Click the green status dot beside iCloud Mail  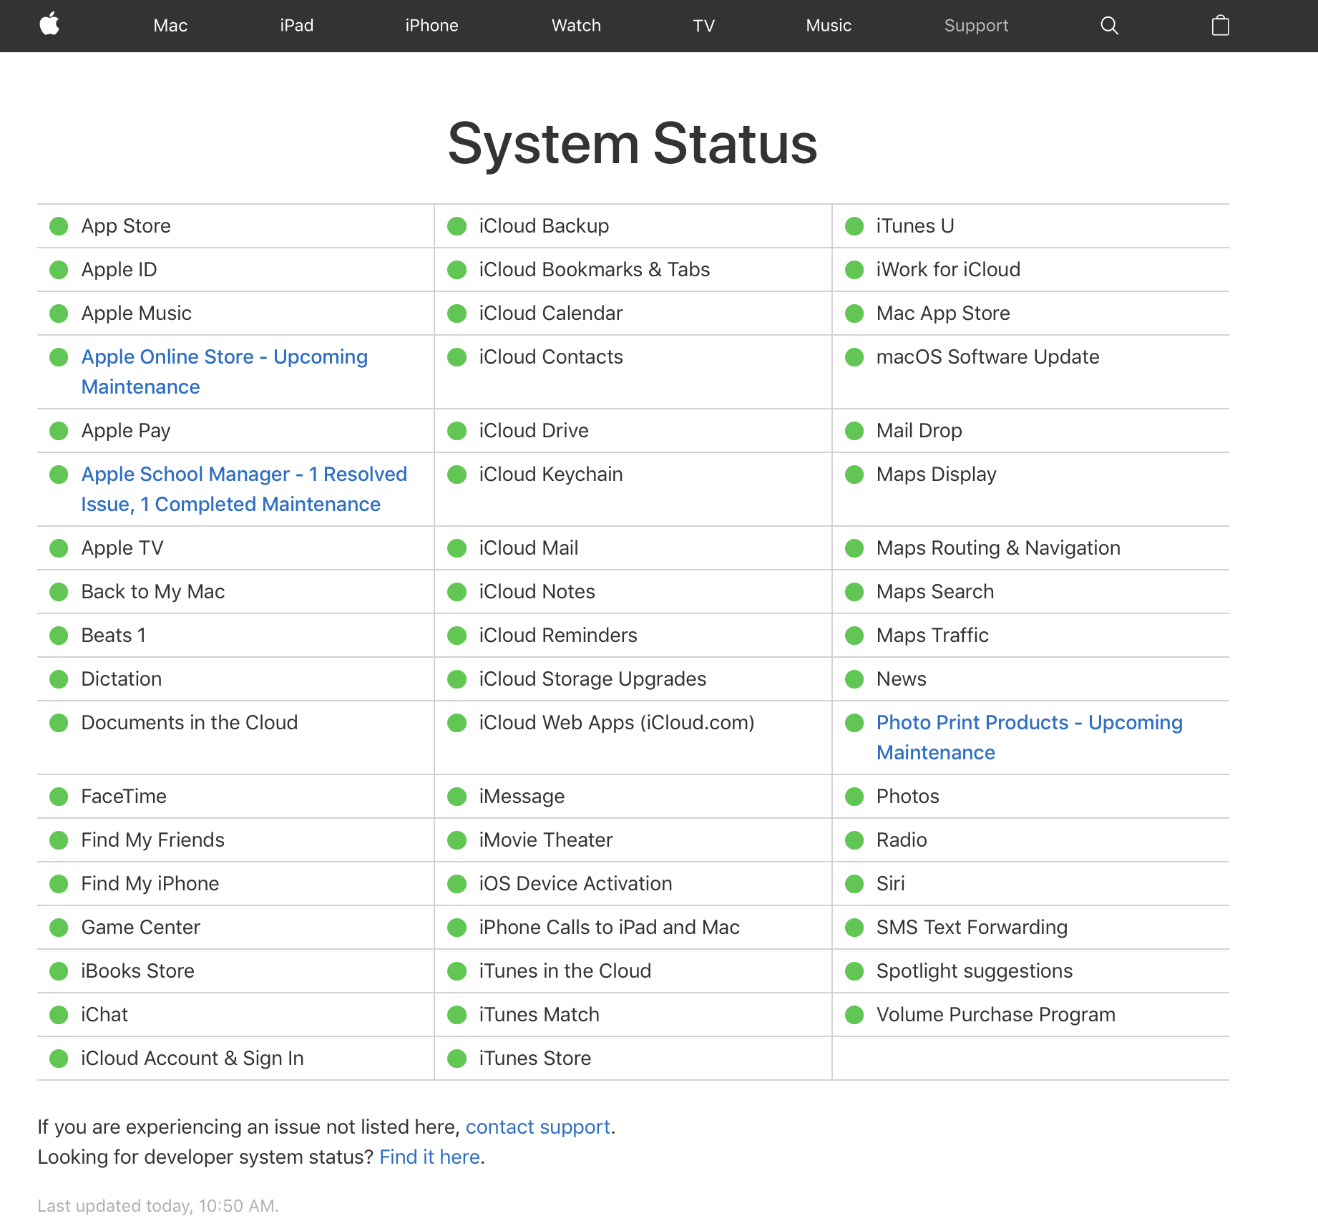coord(456,548)
